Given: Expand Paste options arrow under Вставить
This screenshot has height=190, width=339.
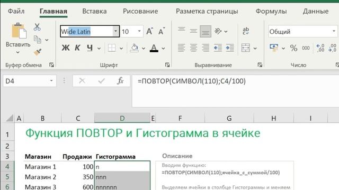Looking at the screenshot, I should tap(17, 52).
